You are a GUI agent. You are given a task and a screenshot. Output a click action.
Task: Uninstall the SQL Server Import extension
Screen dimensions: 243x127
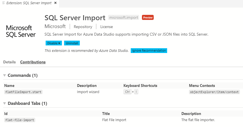(x=72, y=43)
